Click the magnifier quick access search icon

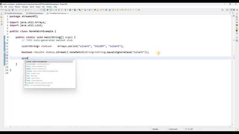pyautogui.click(x=223, y=10)
